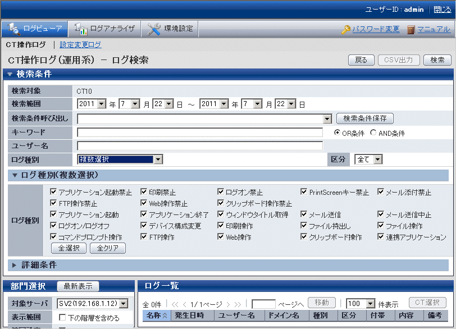Uncheck メール添付禁止 checkbox
This screenshot has width=456, height=329.
coord(381,191)
